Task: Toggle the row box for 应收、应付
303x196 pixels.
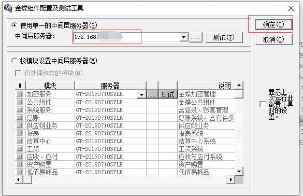Action: tap(20, 157)
